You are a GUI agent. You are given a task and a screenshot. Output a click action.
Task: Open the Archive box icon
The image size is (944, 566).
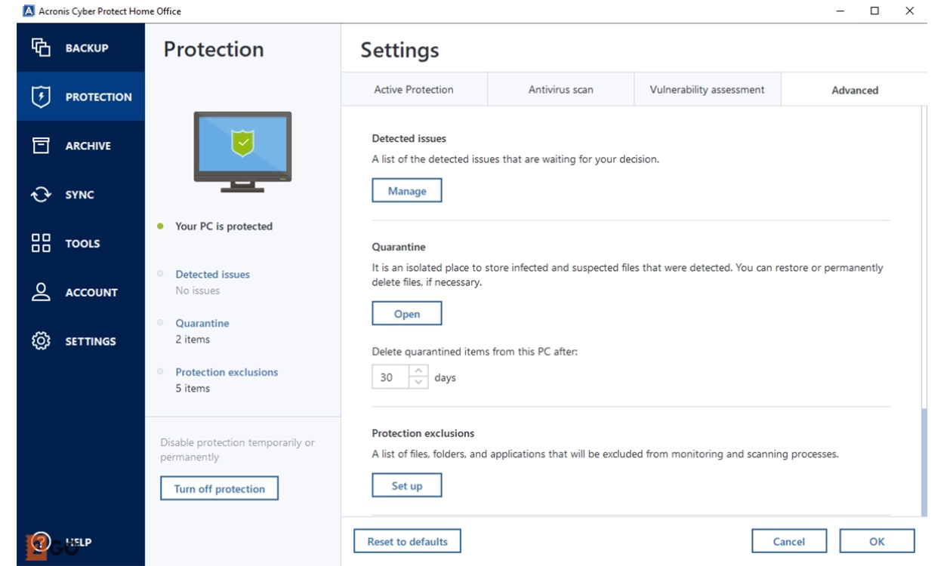click(41, 146)
